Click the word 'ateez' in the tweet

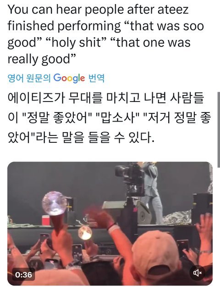pyautogui.click(x=173, y=10)
